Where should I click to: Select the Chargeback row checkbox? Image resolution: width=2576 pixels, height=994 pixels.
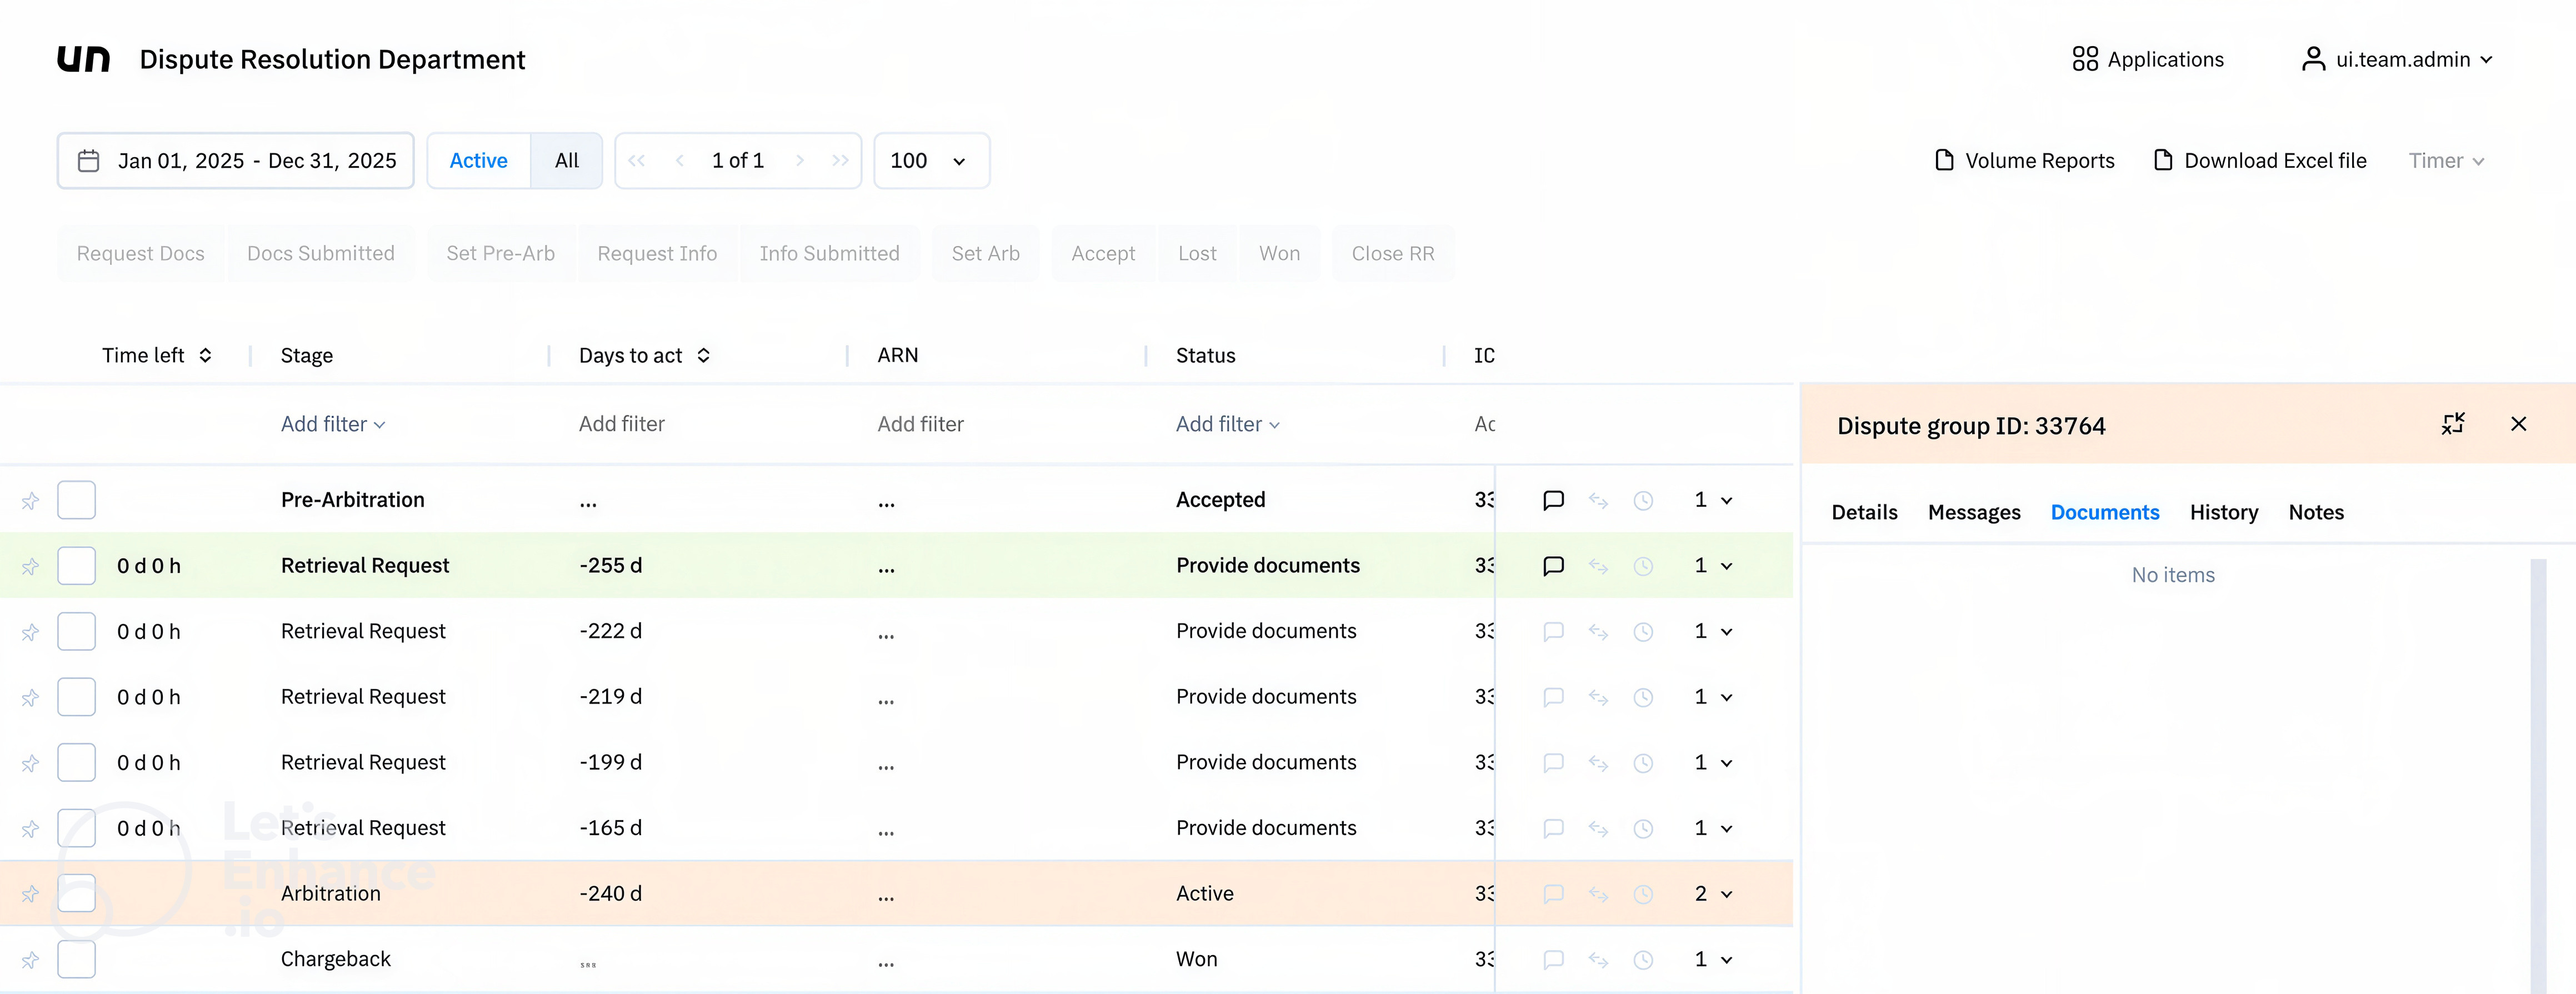click(x=77, y=960)
